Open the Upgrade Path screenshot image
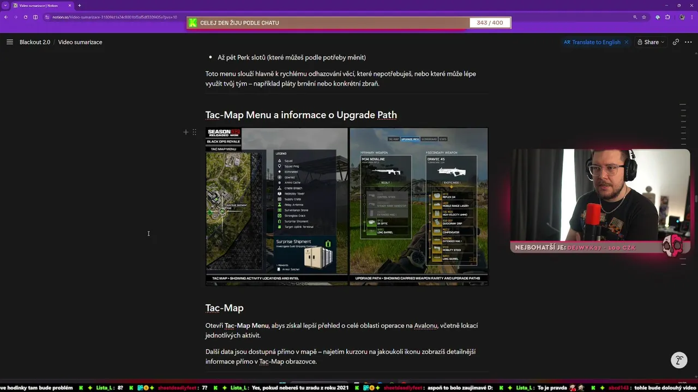Image resolution: width=698 pixels, height=392 pixels. pos(419,206)
